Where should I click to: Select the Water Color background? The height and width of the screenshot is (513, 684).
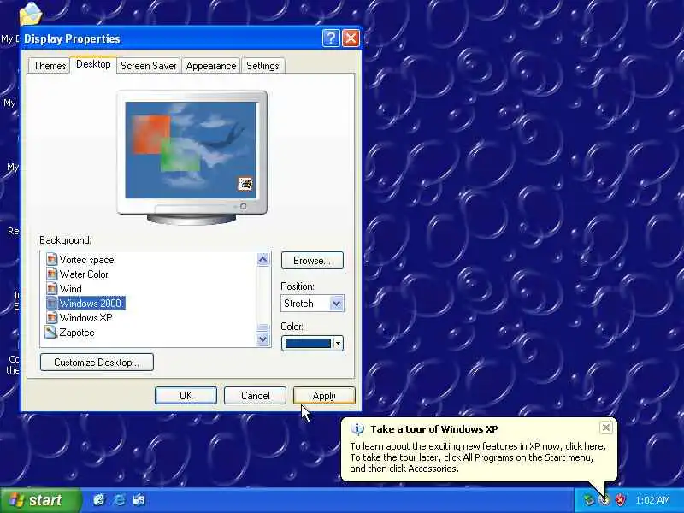click(84, 274)
